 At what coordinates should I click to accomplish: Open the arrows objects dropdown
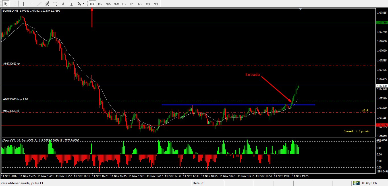coord(81,4)
